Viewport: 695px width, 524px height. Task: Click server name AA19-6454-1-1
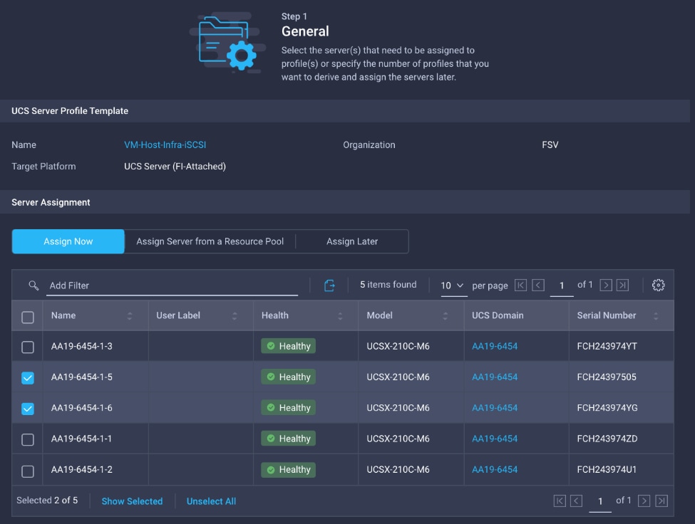(x=81, y=439)
